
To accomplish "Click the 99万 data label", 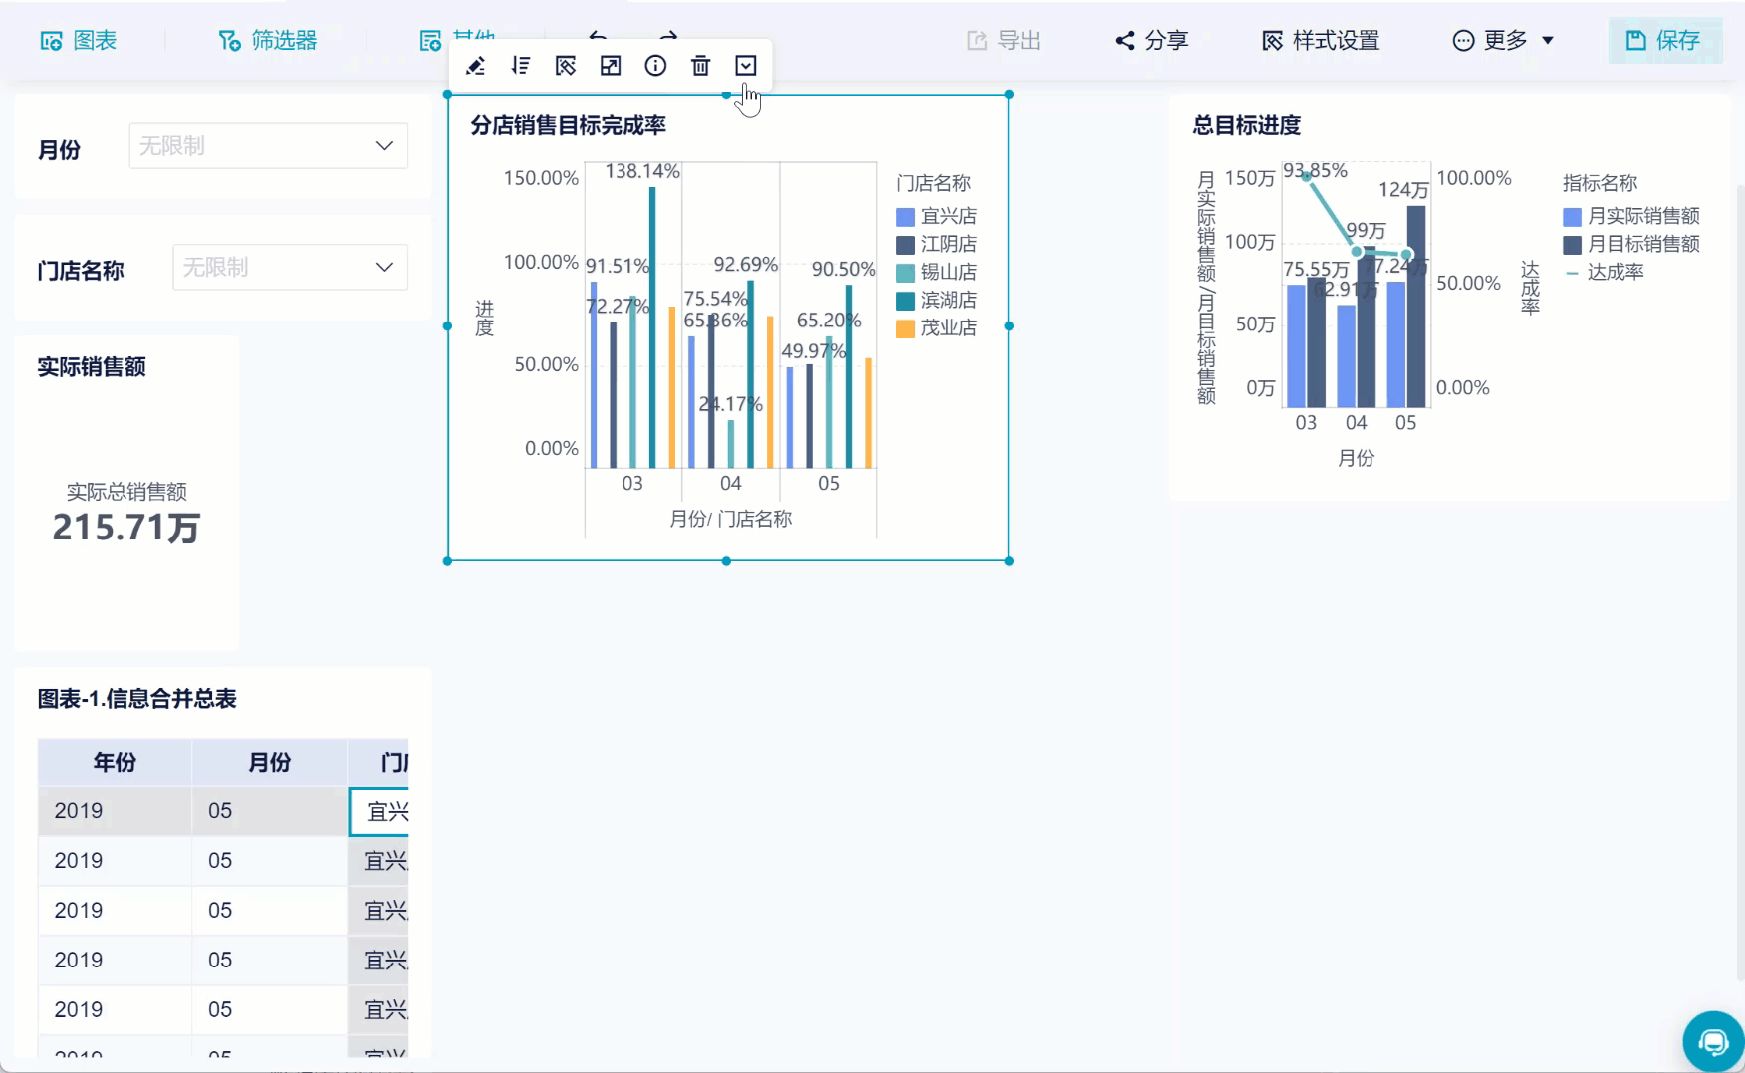I will (1366, 231).
